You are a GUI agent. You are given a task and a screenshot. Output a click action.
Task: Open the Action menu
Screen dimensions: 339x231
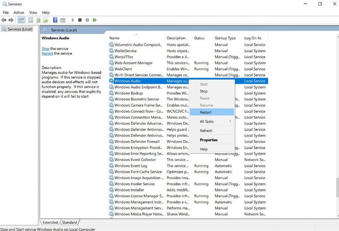click(x=19, y=13)
